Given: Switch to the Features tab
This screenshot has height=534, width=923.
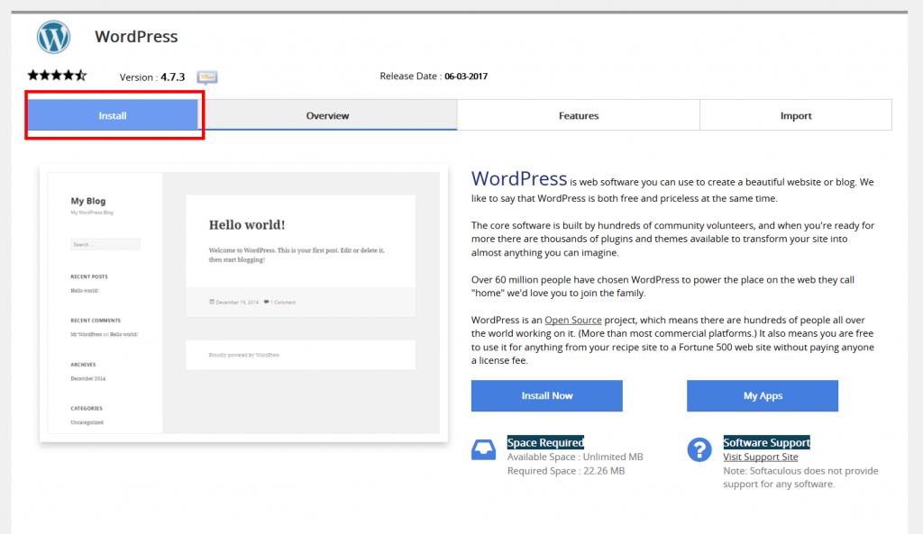Looking at the screenshot, I should tap(579, 115).
